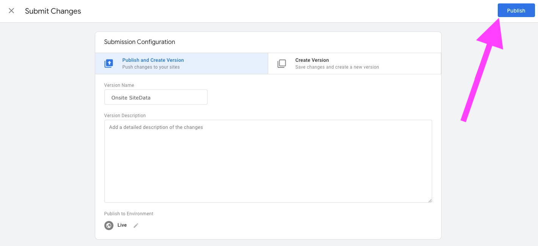538x246 pixels.
Task: Click the Create Version stacked-squares icon
Action: (x=282, y=64)
